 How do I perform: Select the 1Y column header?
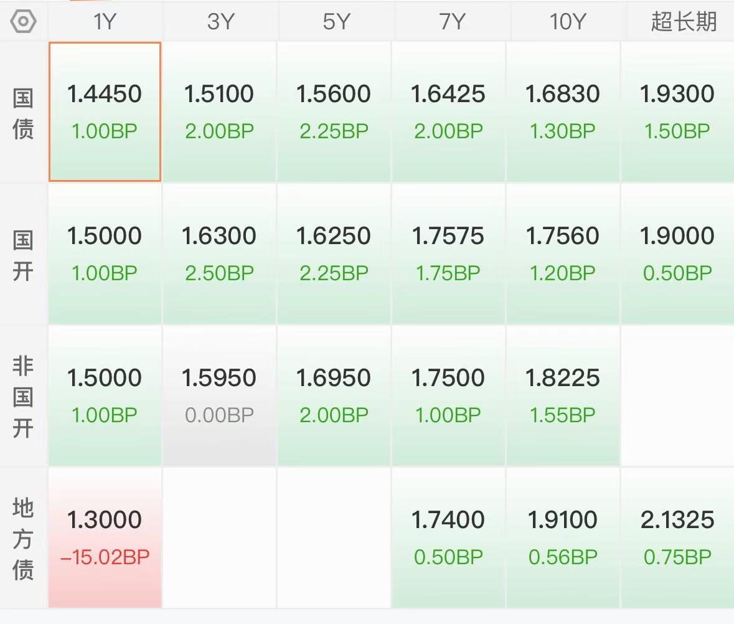coord(105,22)
